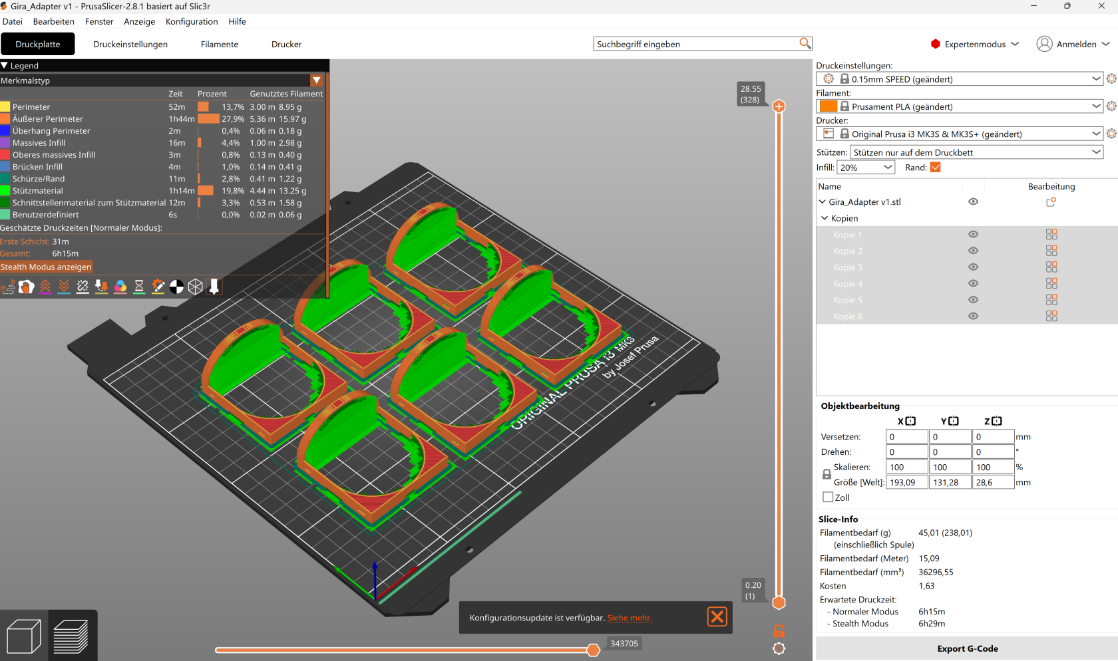1118x661 pixels.
Task: Toggle color changes display icon
Action: (x=120, y=287)
